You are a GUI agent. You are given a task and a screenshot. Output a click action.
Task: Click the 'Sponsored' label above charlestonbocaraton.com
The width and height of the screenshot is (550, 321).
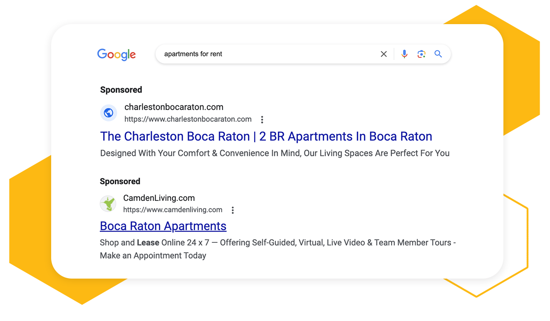121,90
